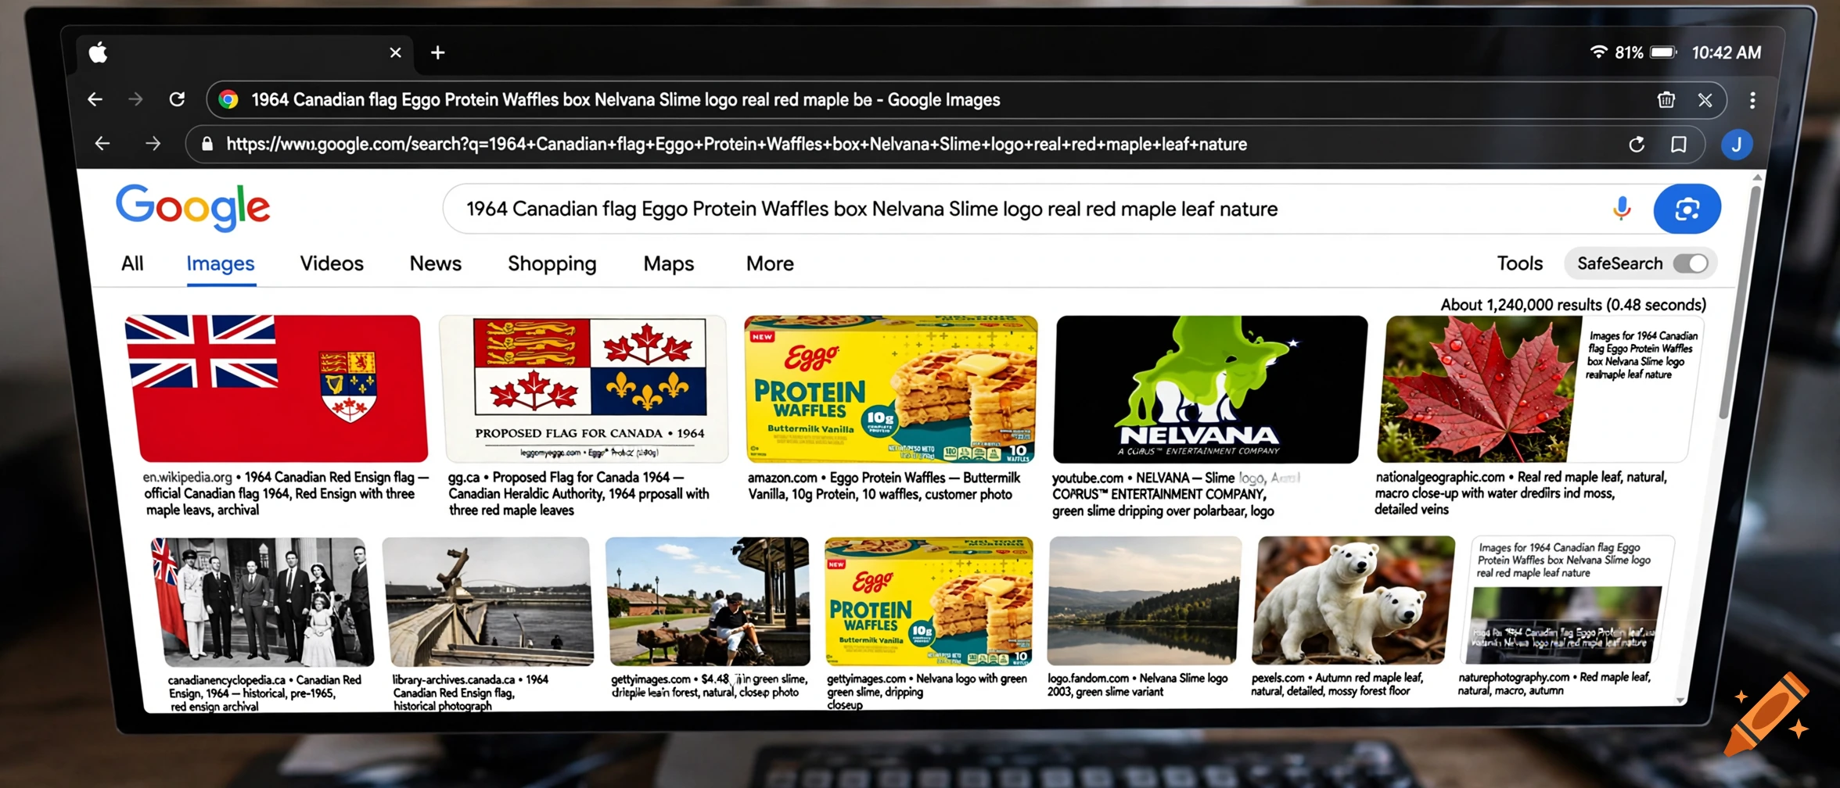Reload page using upper refresh icon

pyautogui.click(x=178, y=99)
